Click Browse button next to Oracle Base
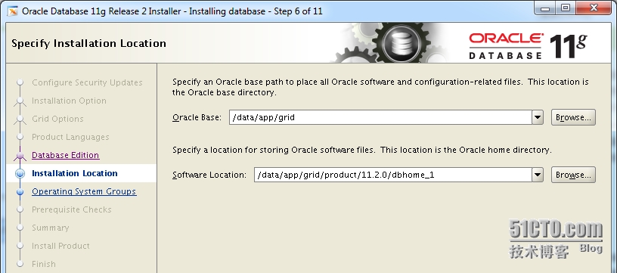The height and width of the screenshot is (273, 617). pos(573,117)
